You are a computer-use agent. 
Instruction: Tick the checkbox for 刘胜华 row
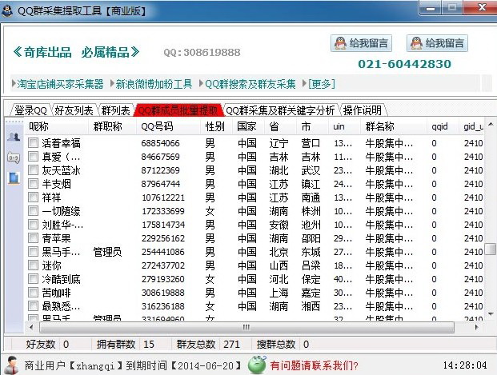click(x=33, y=225)
